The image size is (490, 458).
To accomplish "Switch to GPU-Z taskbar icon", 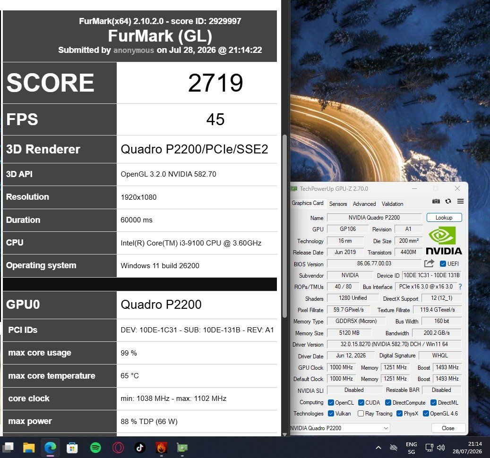I will [182, 448].
